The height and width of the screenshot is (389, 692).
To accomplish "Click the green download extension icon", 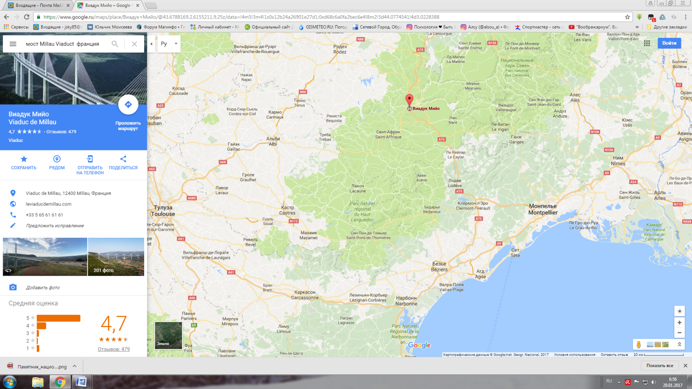I will pyautogui.click(x=639, y=17).
